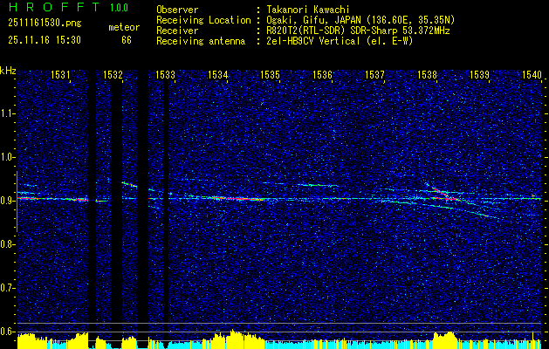Viewport: 549px width, 349px height.
Task: Click the red meteor echo crossing near 1538
Action: pyautogui.click(x=444, y=195)
